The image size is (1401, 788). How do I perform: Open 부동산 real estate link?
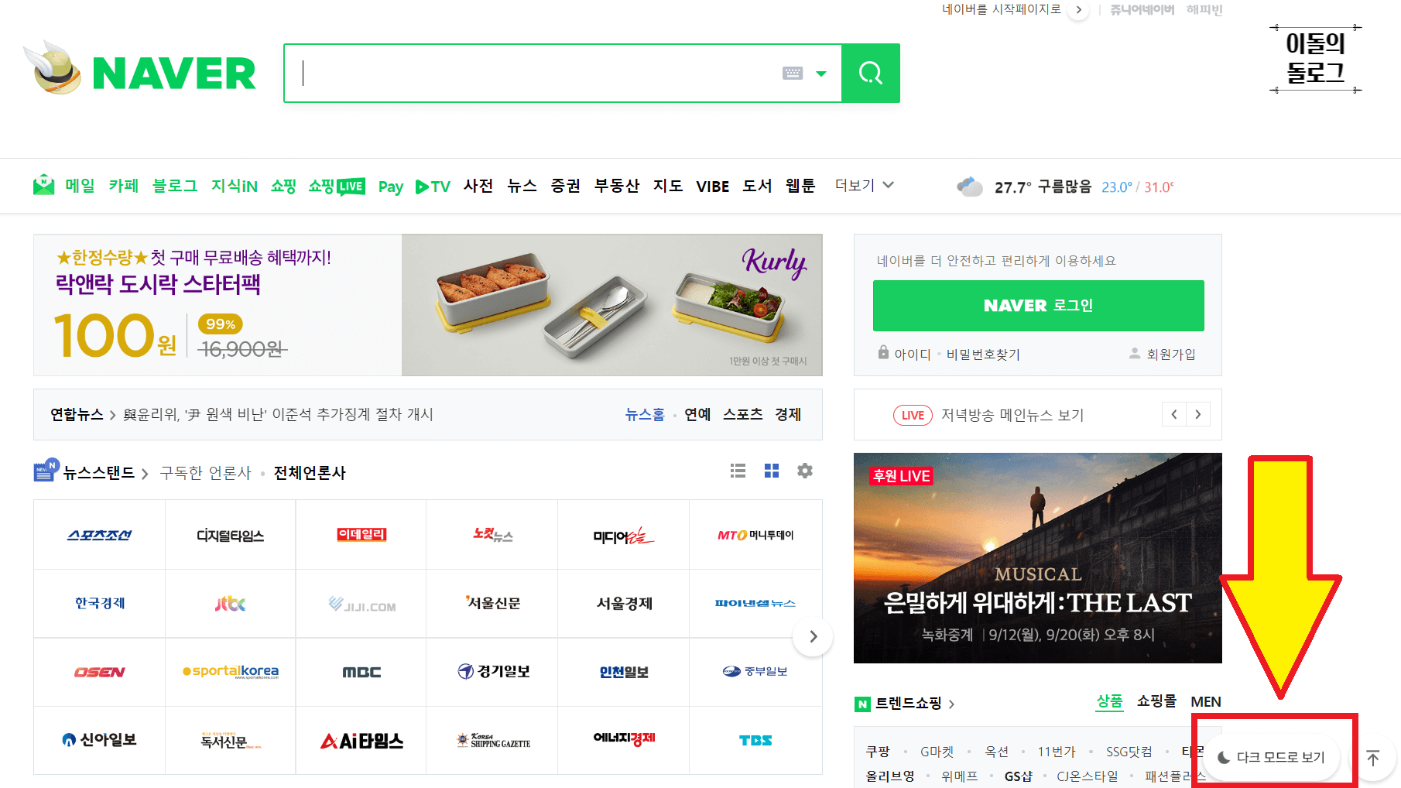click(617, 186)
